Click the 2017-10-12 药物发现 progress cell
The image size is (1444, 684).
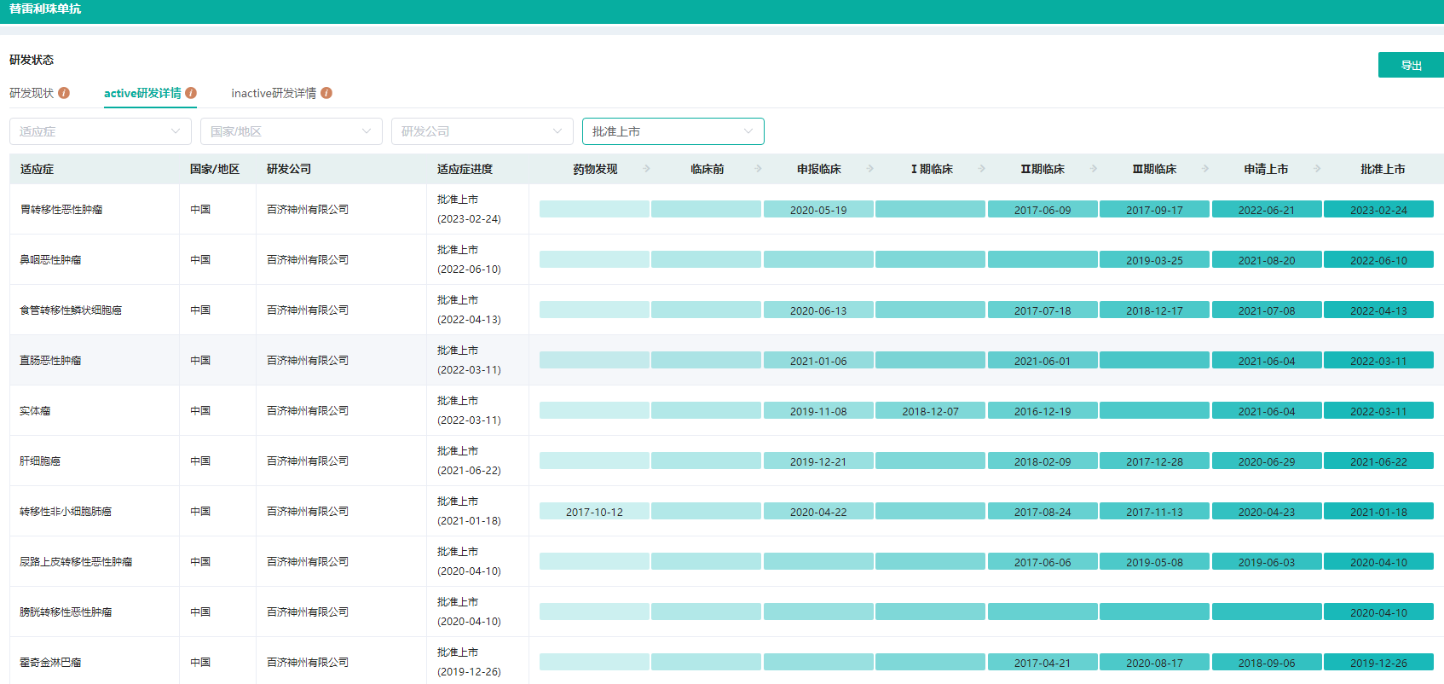click(594, 512)
